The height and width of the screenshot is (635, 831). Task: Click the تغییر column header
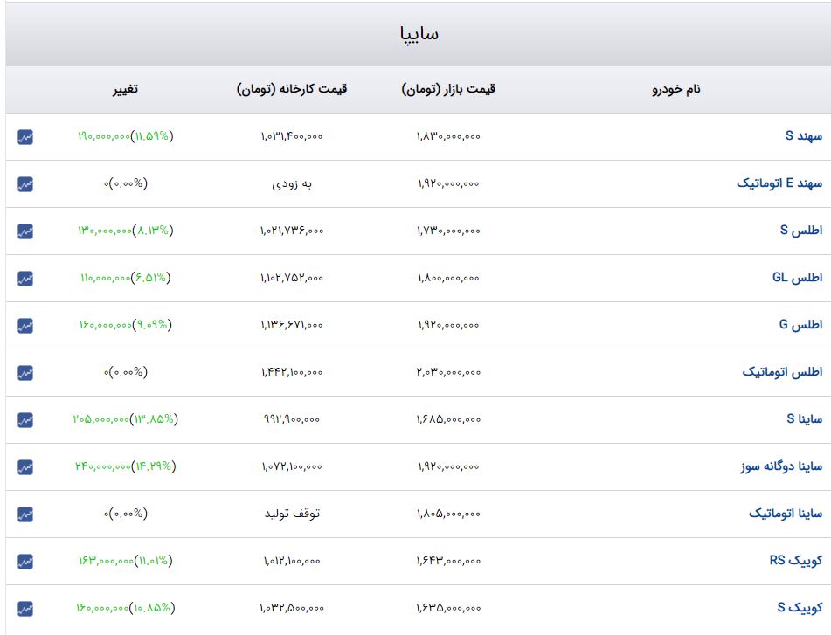125,89
